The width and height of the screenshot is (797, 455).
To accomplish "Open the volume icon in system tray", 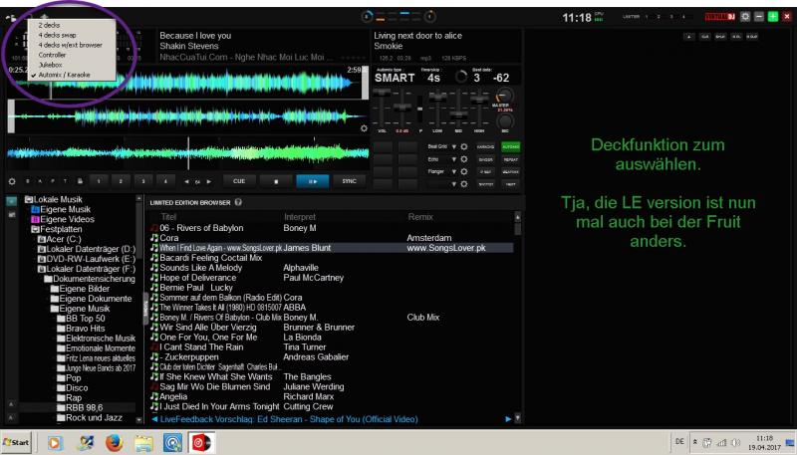I will (735, 443).
